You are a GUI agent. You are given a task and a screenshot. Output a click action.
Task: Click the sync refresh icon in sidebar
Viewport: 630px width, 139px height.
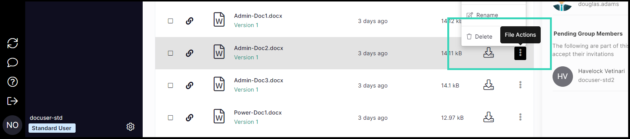[13, 43]
